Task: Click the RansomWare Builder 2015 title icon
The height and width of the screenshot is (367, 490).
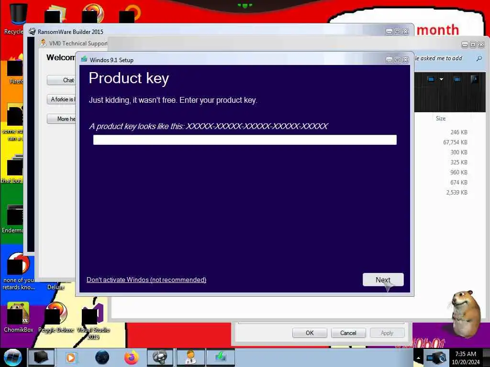Action: click(x=32, y=32)
